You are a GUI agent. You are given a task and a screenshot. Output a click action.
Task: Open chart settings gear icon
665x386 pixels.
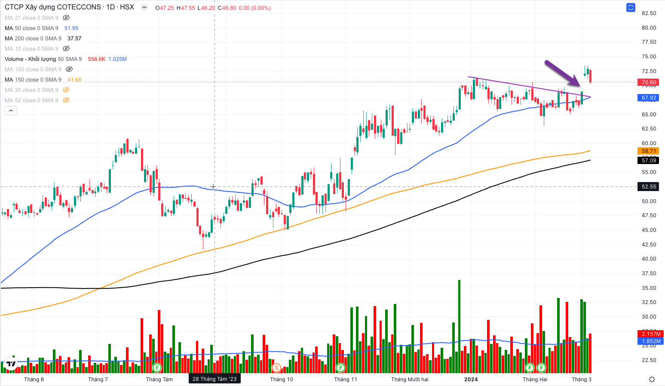pyautogui.click(x=652, y=379)
